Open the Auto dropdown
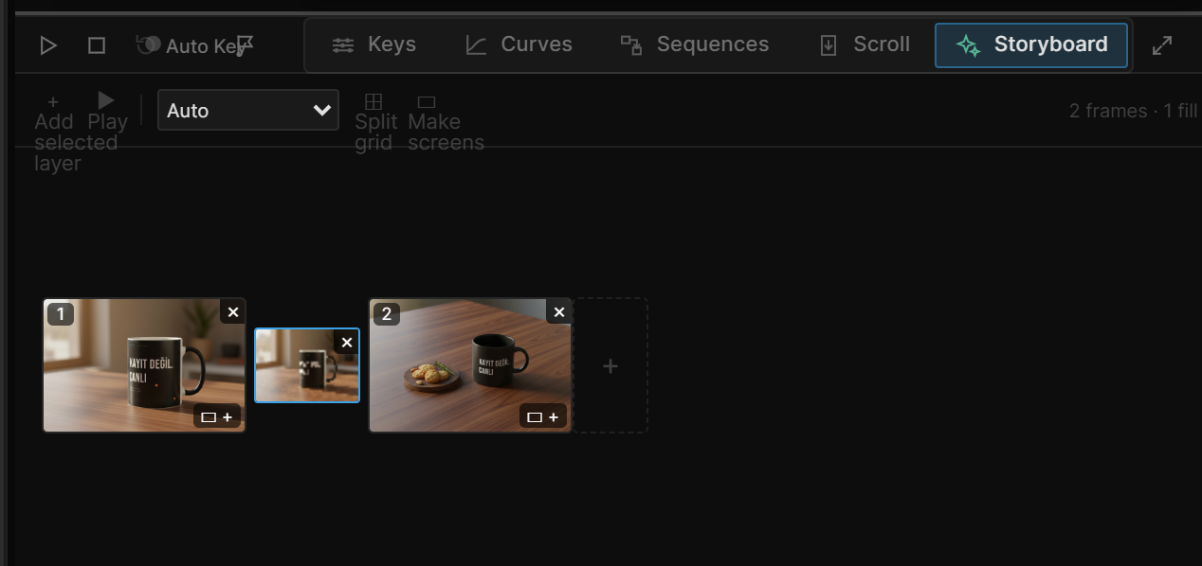The height and width of the screenshot is (566, 1202). pos(248,110)
